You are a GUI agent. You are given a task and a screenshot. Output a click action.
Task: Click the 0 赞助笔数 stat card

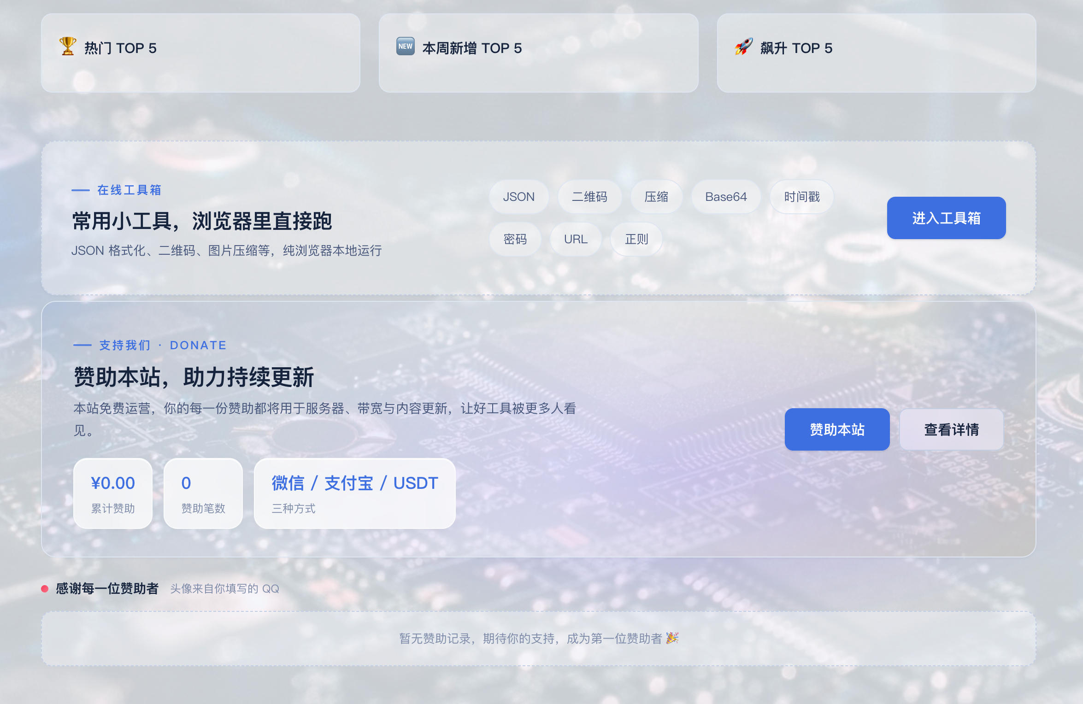pyautogui.click(x=203, y=493)
